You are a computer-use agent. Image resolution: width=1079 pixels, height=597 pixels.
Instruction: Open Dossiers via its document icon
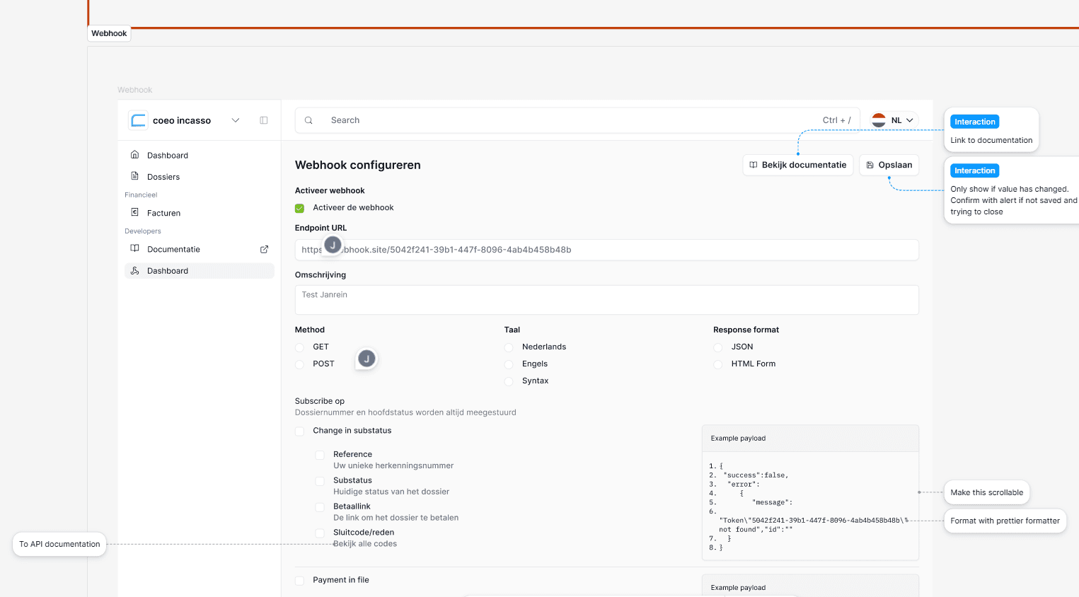[x=134, y=176]
